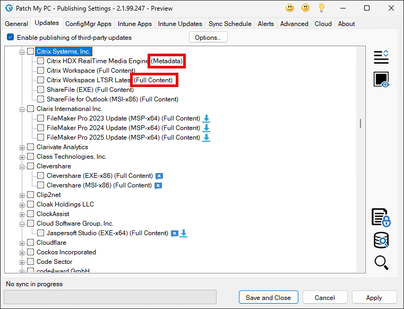Switch to the General tab

point(16,24)
